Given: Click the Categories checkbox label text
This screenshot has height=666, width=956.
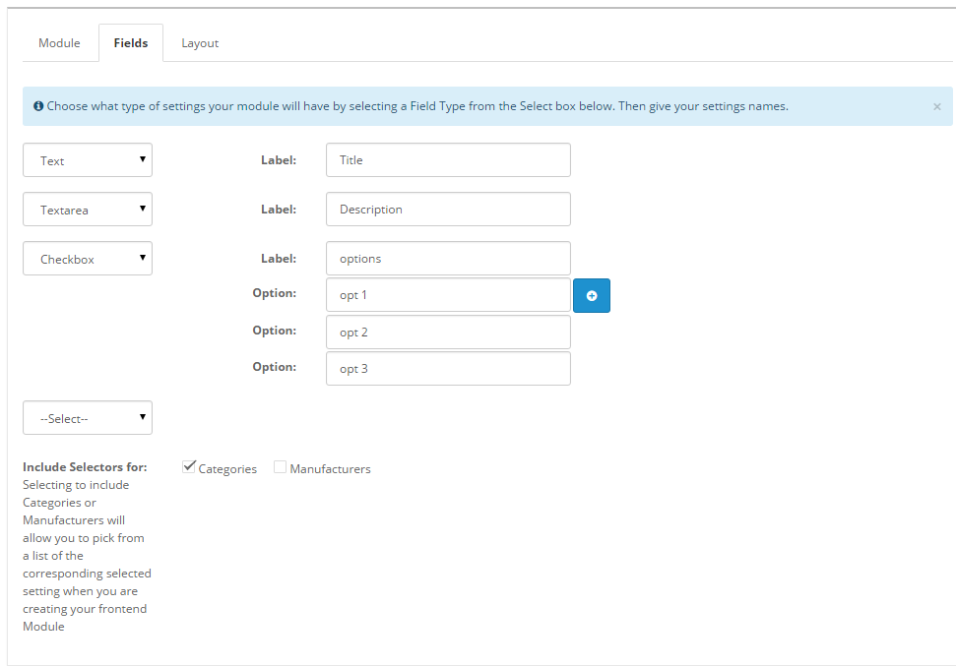Looking at the screenshot, I should (227, 469).
